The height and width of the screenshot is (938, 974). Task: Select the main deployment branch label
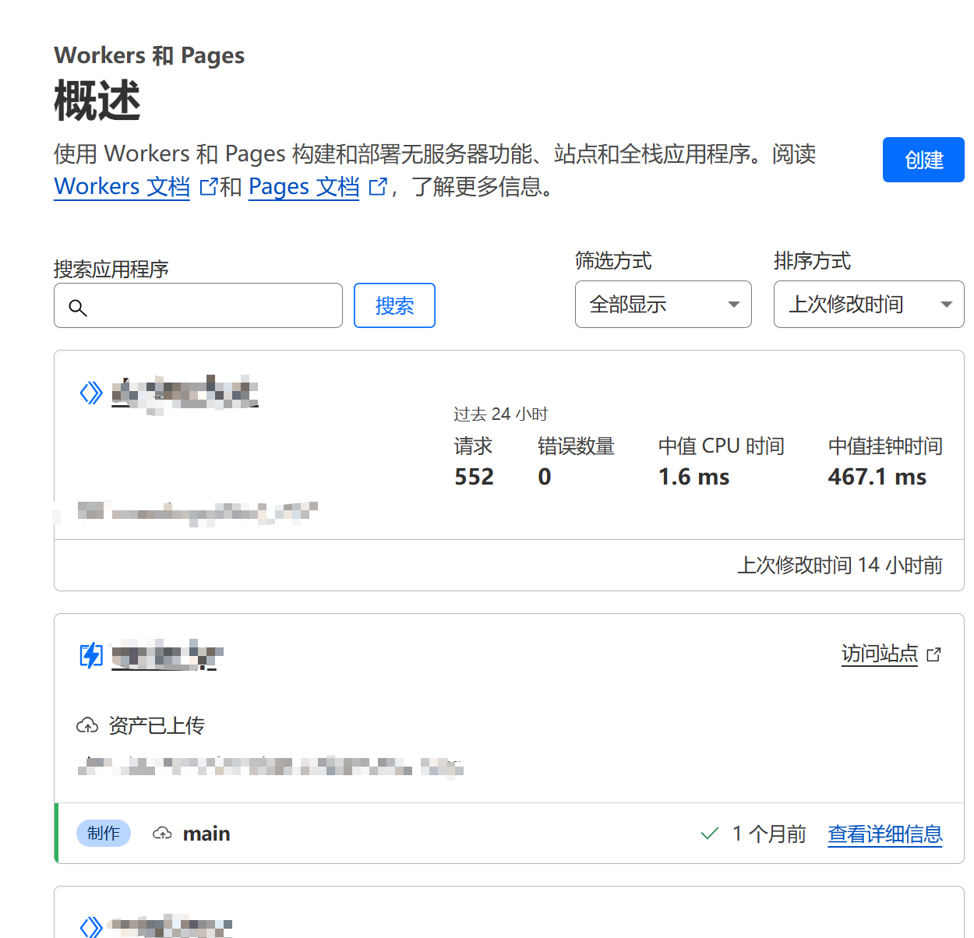206,833
